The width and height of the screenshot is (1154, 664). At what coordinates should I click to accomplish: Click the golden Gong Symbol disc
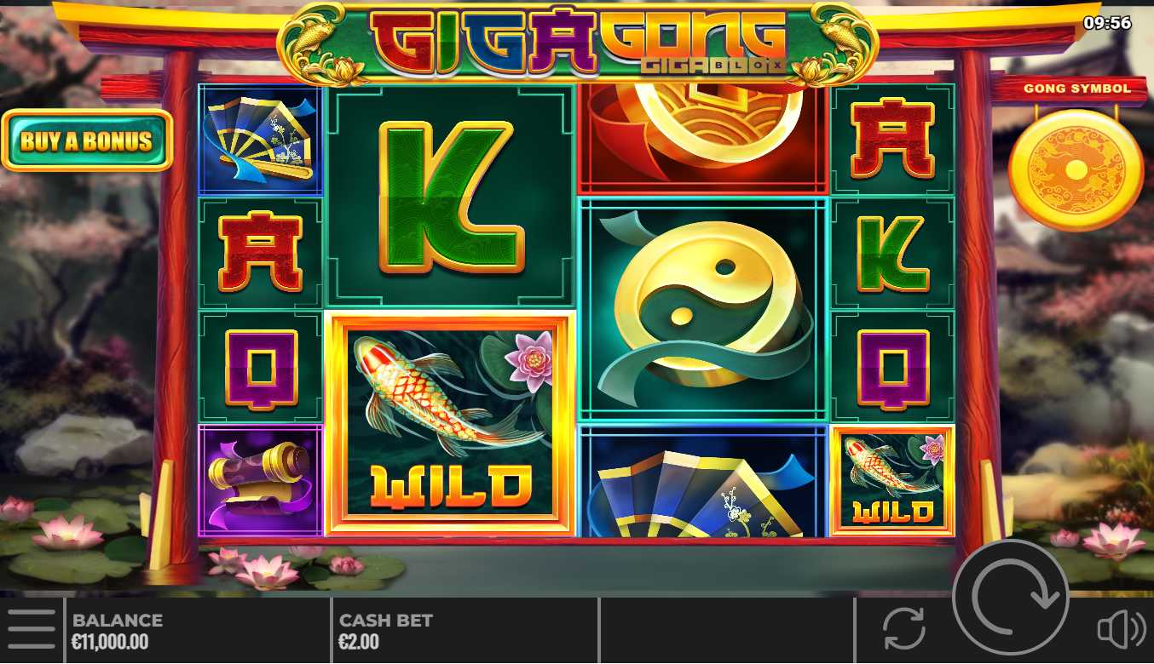click(x=1076, y=169)
